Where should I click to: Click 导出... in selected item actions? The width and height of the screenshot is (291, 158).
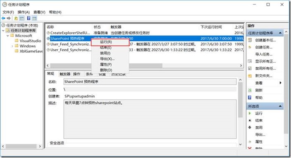pyautogui.click(x=260, y=134)
